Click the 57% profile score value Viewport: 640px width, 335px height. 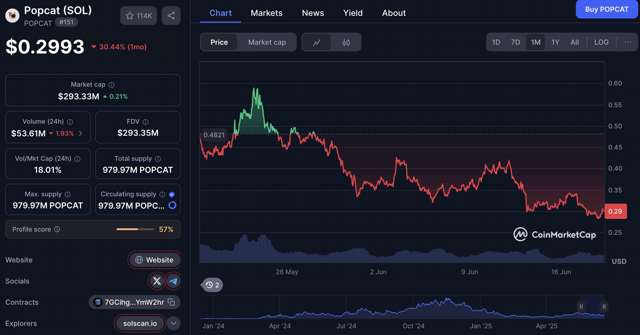(166, 229)
